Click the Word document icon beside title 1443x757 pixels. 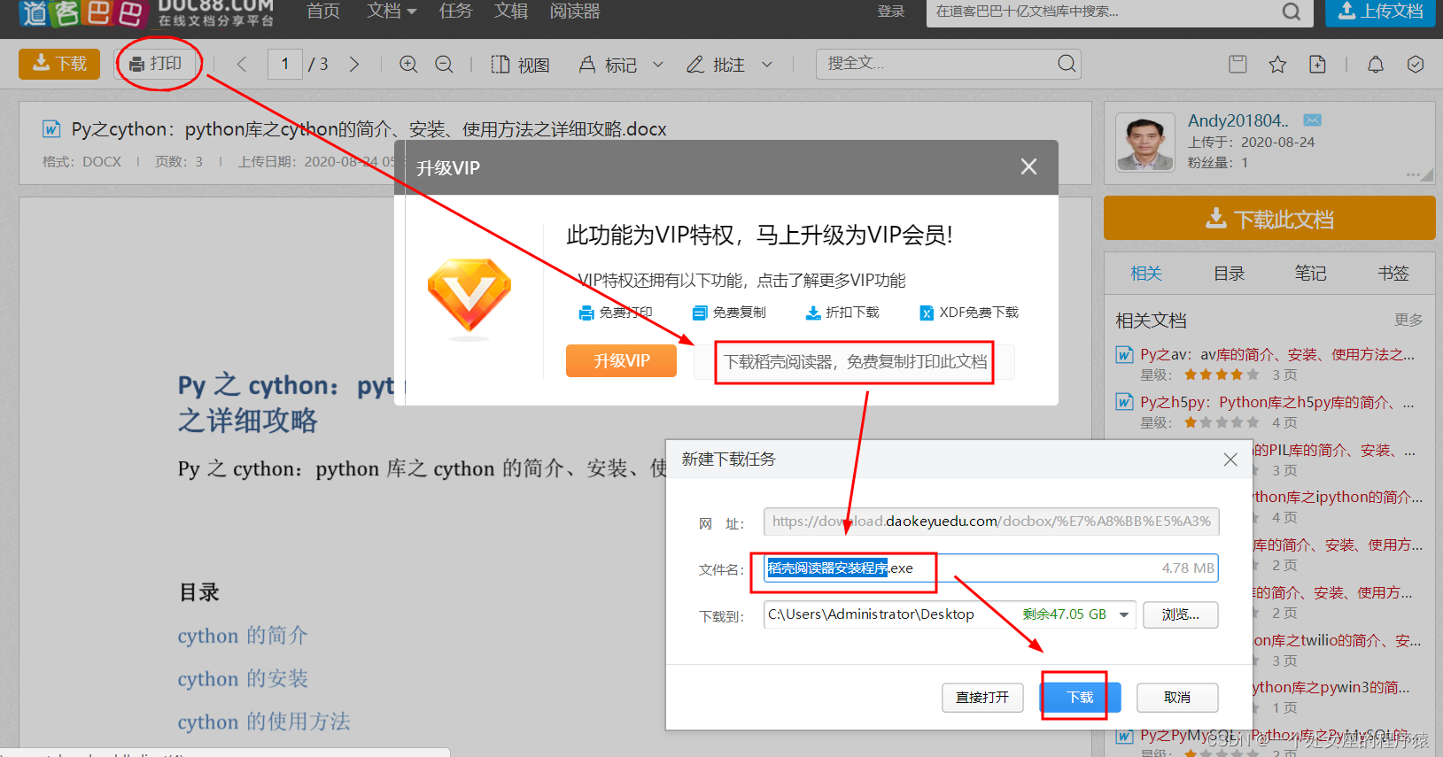pyautogui.click(x=51, y=129)
